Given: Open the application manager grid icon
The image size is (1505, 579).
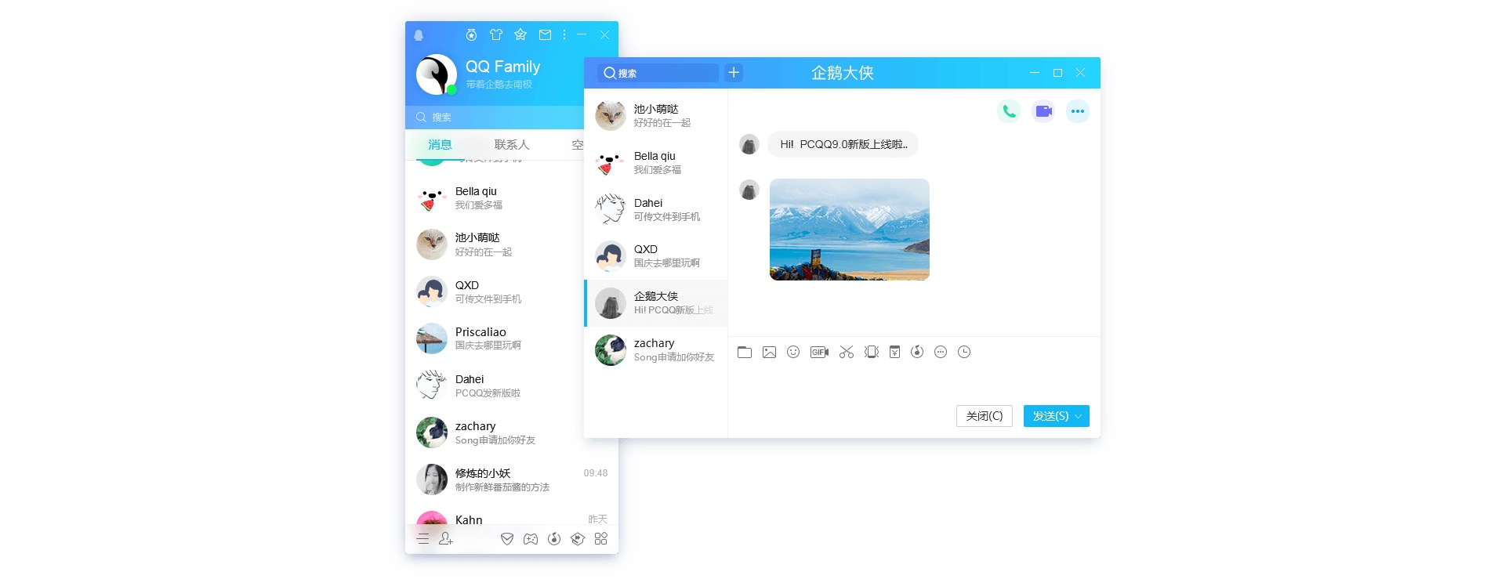Looking at the screenshot, I should (601, 539).
